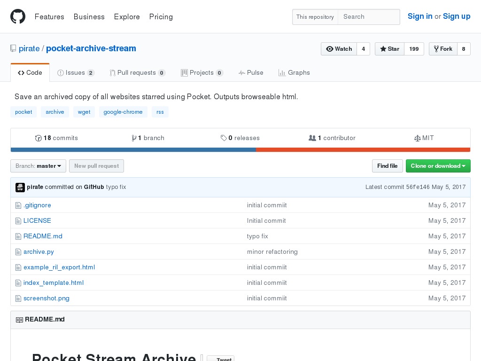Open This repository search scope selector

click(315, 17)
